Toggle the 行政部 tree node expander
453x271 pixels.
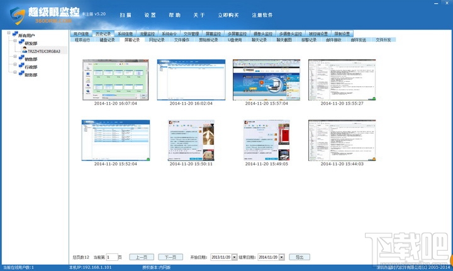15,64
